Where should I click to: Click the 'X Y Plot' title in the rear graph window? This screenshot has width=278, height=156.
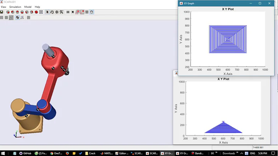click(x=223, y=79)
